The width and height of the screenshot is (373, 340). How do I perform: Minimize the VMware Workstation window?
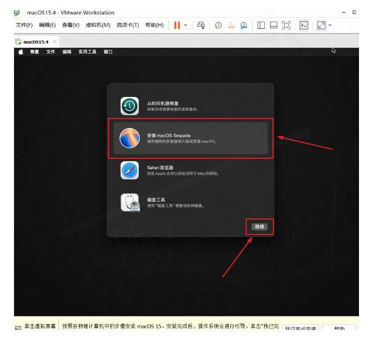pos(344,13)
